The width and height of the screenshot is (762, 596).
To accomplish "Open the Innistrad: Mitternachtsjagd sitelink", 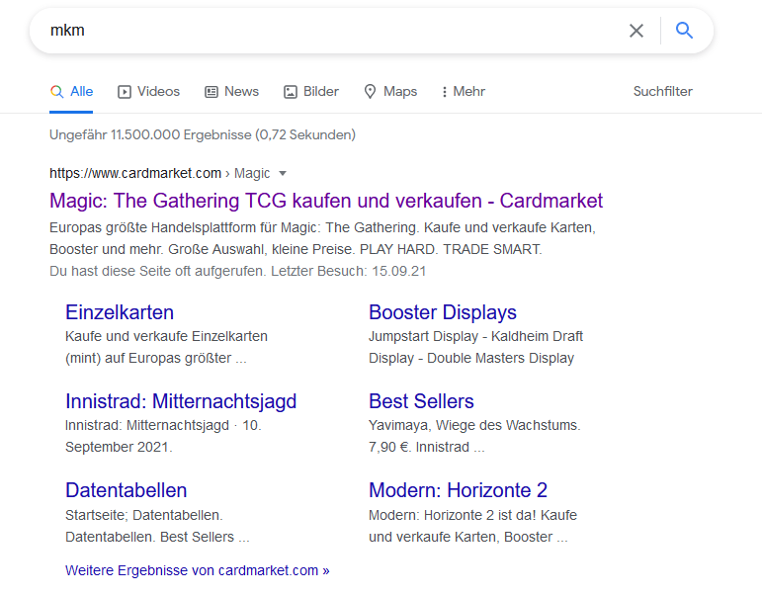I will tap(181, 401).
